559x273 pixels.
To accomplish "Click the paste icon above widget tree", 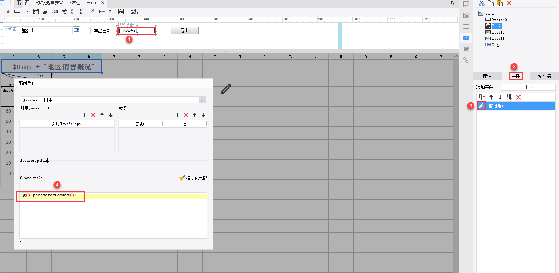I will tap(500, 3).
